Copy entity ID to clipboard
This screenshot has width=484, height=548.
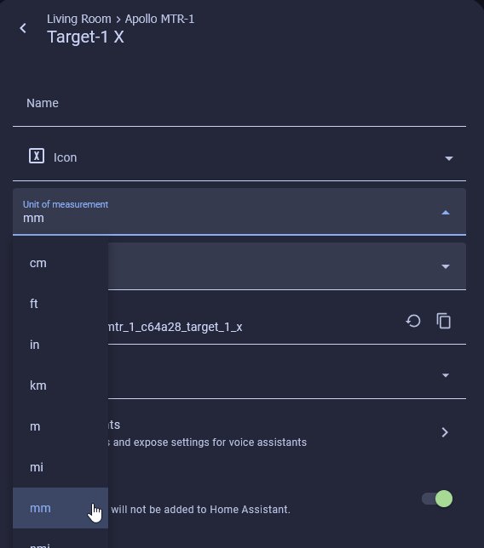click(x=444, y=321)
